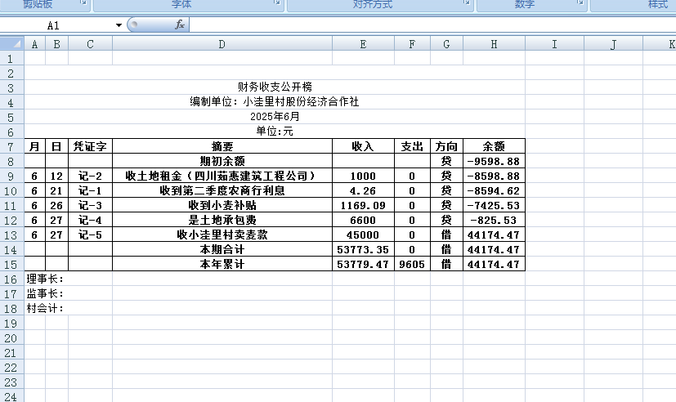This screenshot has height=402, width=676.
Task: Open the 数字 group dialog launcher
Action: pos(580,5)
